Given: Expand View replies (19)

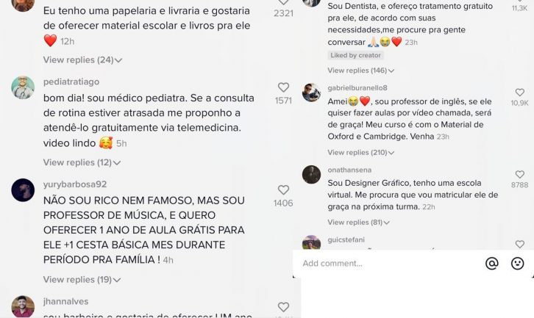Looking at the screenshot, I should point(82,280).
